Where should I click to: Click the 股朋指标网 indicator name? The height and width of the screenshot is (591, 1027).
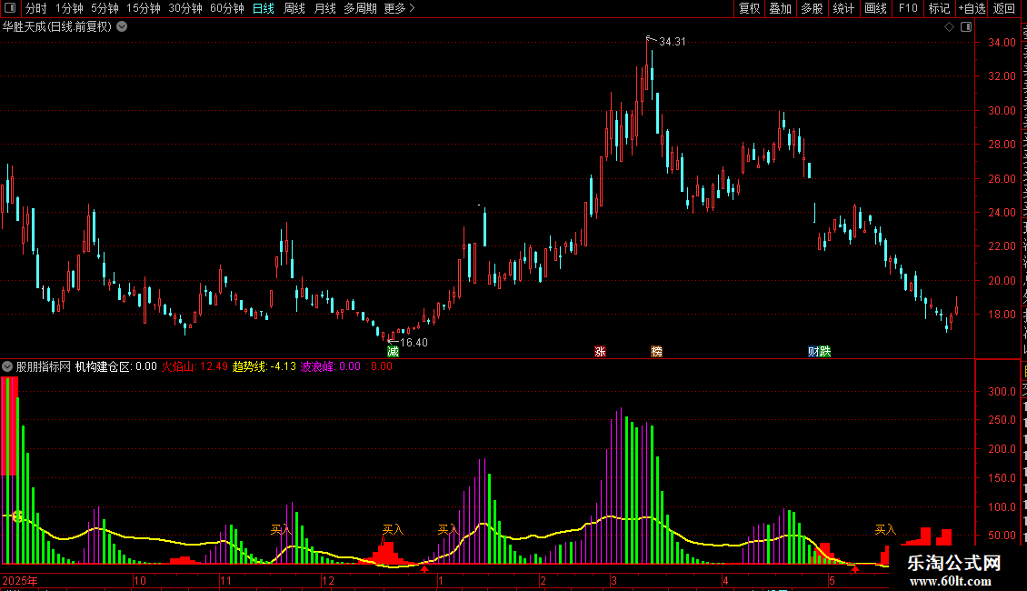pyautogui.click(x=44, y=367)
